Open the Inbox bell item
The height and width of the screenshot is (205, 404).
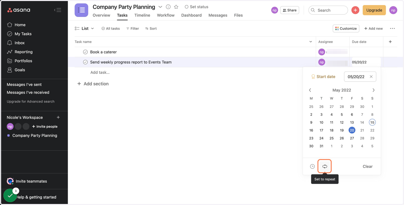click(16, 43)
